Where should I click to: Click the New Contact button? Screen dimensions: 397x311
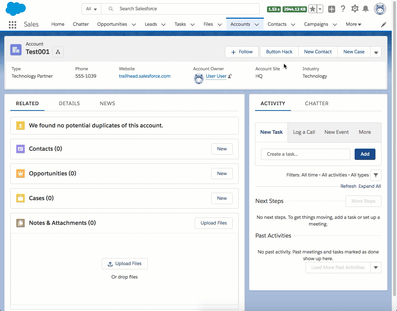(318, 52)
